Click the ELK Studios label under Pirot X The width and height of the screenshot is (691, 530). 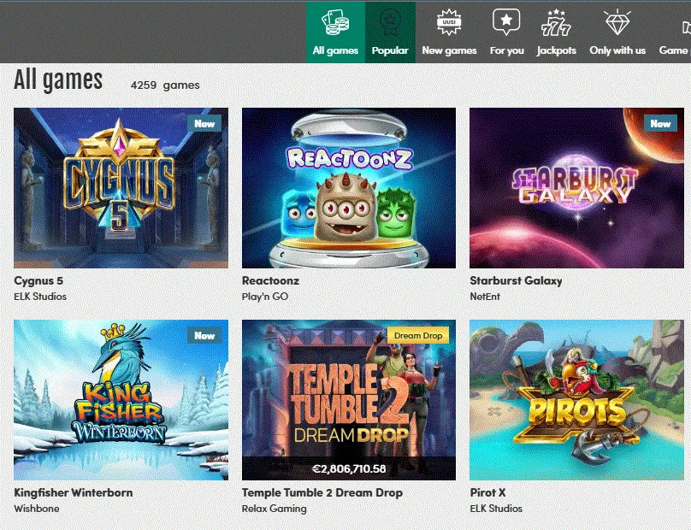pos(496,509)
